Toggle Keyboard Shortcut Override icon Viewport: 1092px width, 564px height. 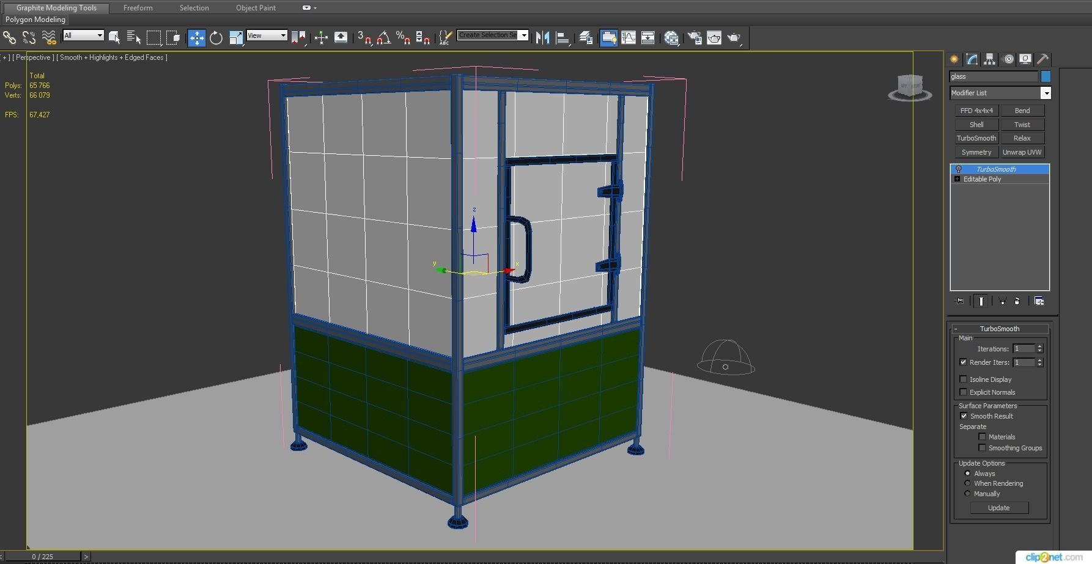point(341,38)
